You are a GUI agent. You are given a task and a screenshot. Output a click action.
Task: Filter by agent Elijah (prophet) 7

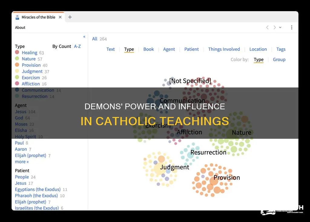[31, 156]
